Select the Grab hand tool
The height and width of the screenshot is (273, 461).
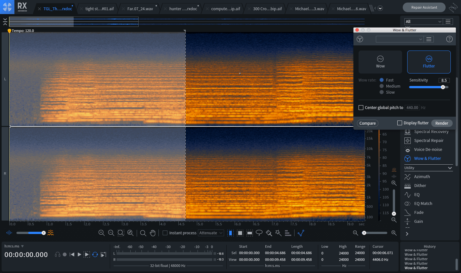point(153,233)
